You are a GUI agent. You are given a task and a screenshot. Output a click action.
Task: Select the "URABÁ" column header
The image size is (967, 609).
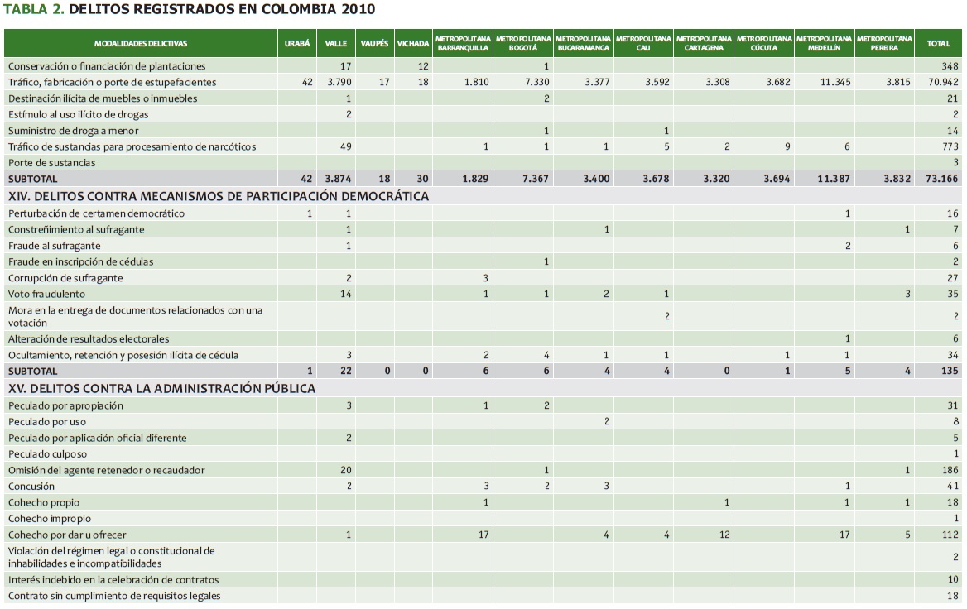pos(296,43)
